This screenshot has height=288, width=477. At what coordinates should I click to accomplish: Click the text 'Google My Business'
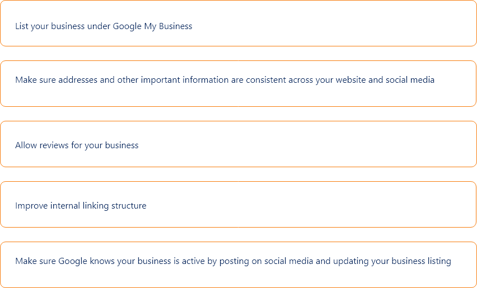coord(152,26)
